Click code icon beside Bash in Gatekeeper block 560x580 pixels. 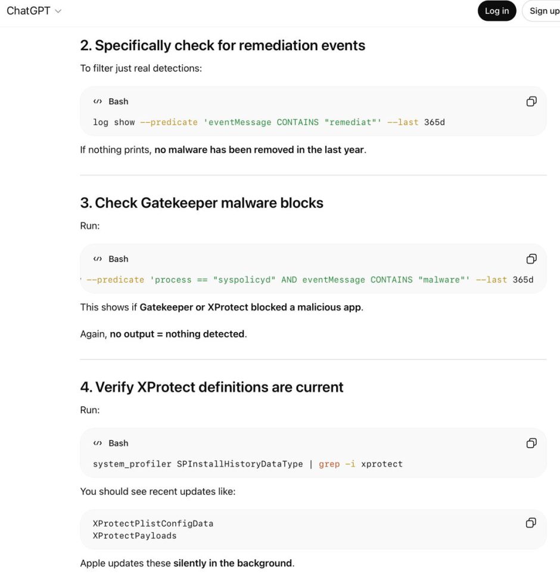point(97,259)
